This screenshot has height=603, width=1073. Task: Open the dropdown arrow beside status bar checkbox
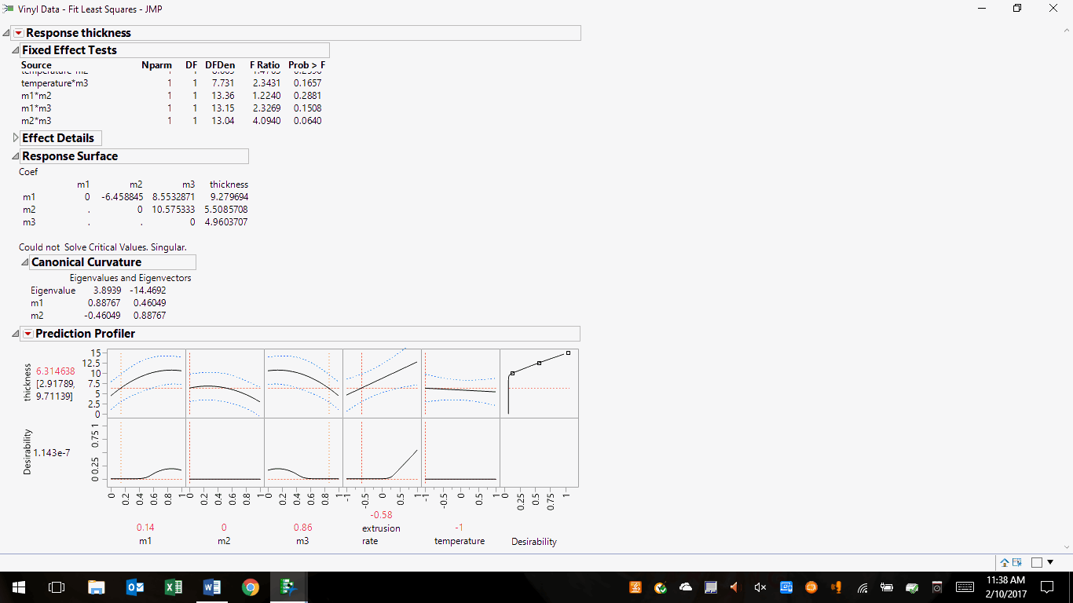coord(1050,562)
